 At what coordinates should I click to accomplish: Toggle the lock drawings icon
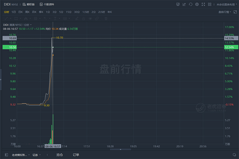pyautogui.click(x=84, y=19)
